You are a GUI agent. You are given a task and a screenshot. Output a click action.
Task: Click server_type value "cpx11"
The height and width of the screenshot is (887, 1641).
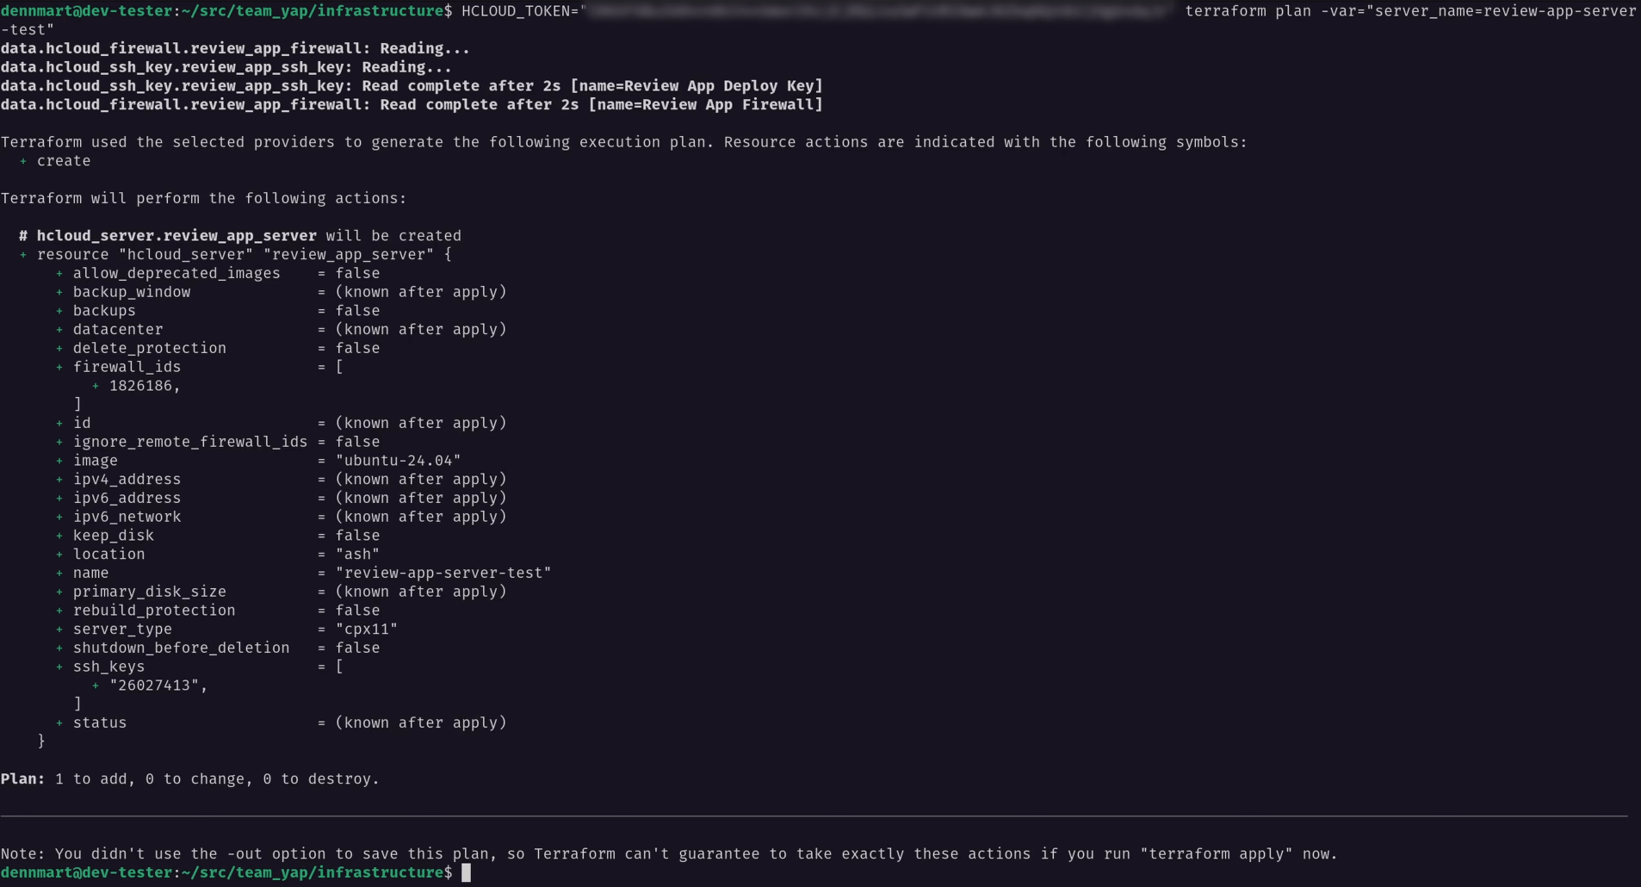367,630
